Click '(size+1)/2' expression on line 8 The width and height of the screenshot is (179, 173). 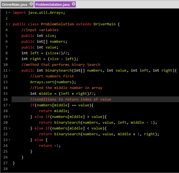56,53
